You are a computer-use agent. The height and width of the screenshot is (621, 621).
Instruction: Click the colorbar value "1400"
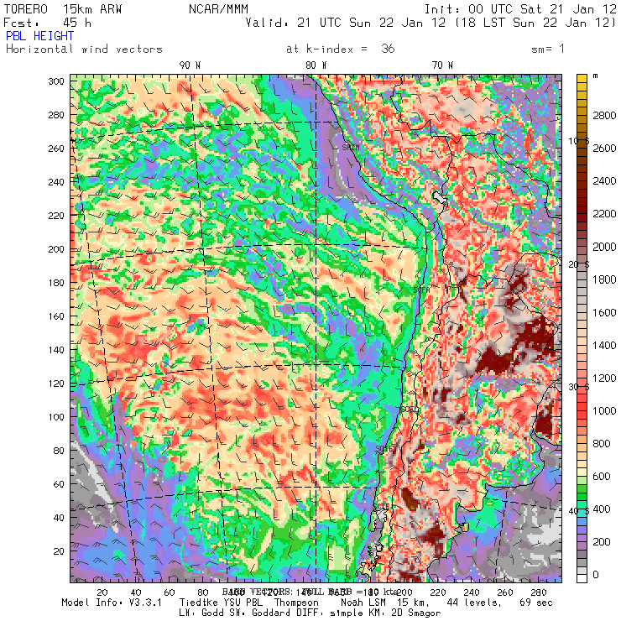click(x=604, y=346)
